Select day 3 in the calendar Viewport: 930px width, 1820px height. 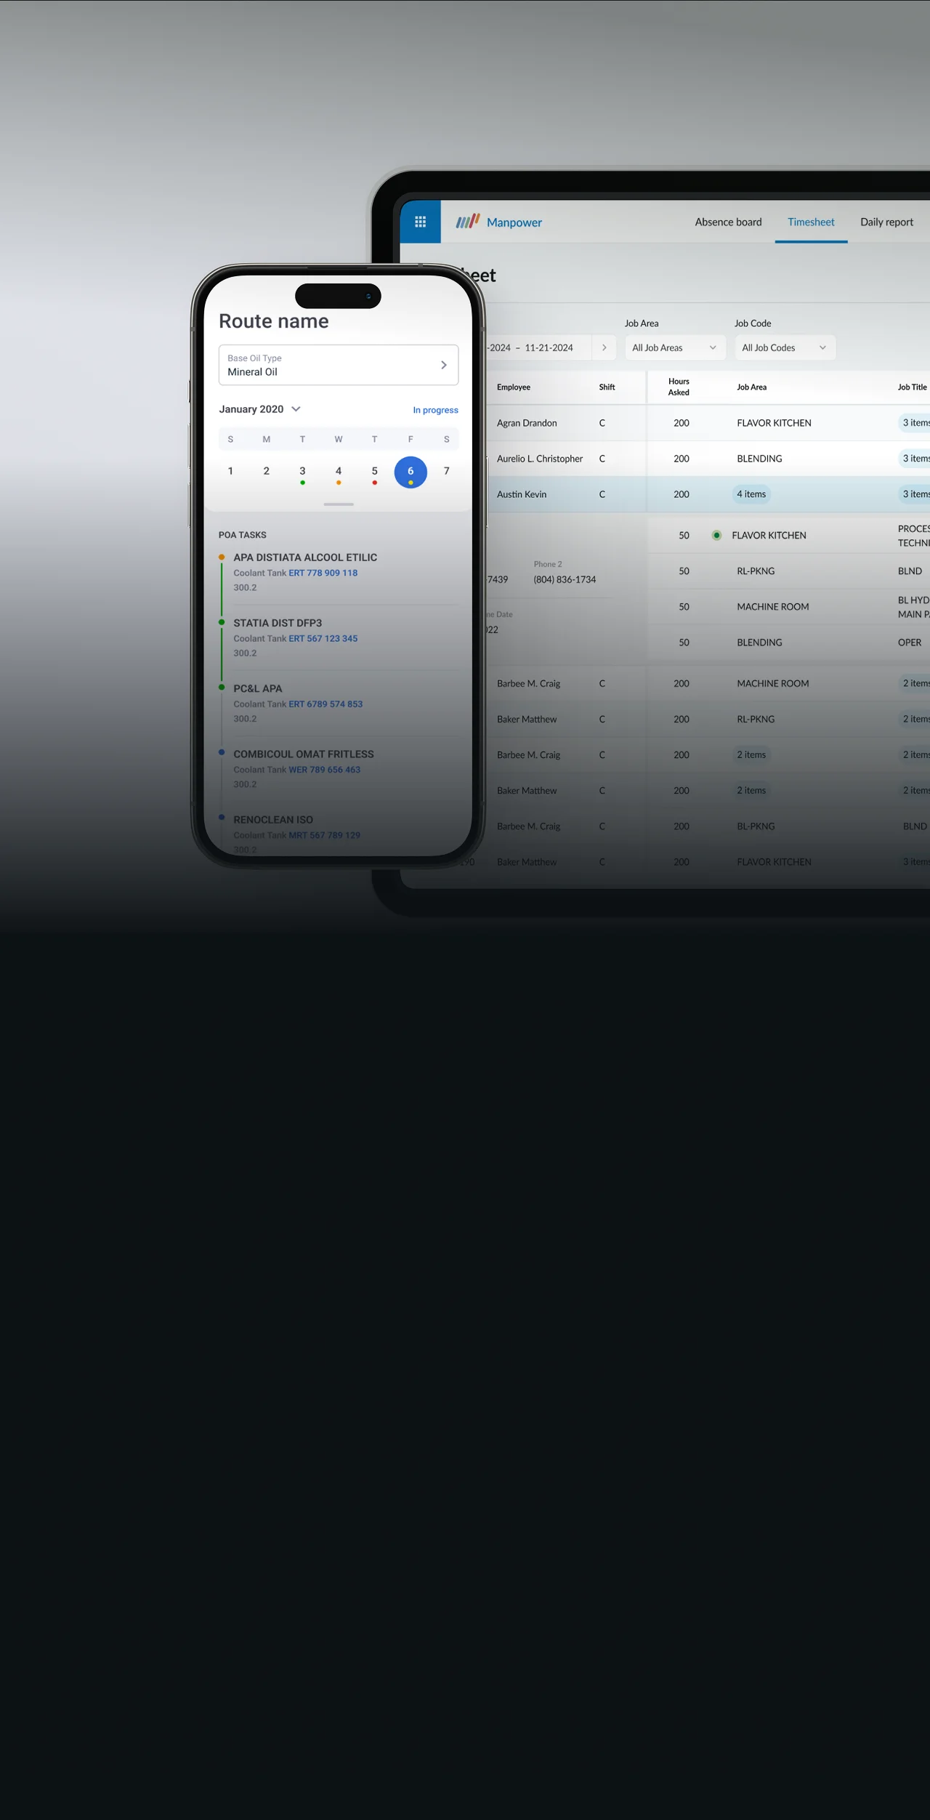[x=302, y=472]
